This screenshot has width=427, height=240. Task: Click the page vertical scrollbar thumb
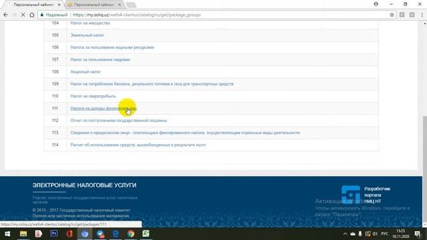(424, 169)
